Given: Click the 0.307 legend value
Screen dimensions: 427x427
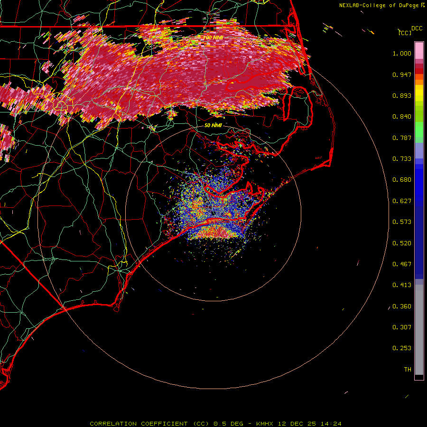Looking at the screenshot, I should [402, 327].
